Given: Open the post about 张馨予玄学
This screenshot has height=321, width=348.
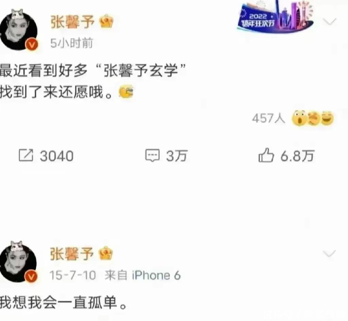Looking at the screenshot, I should pos(93,81).
